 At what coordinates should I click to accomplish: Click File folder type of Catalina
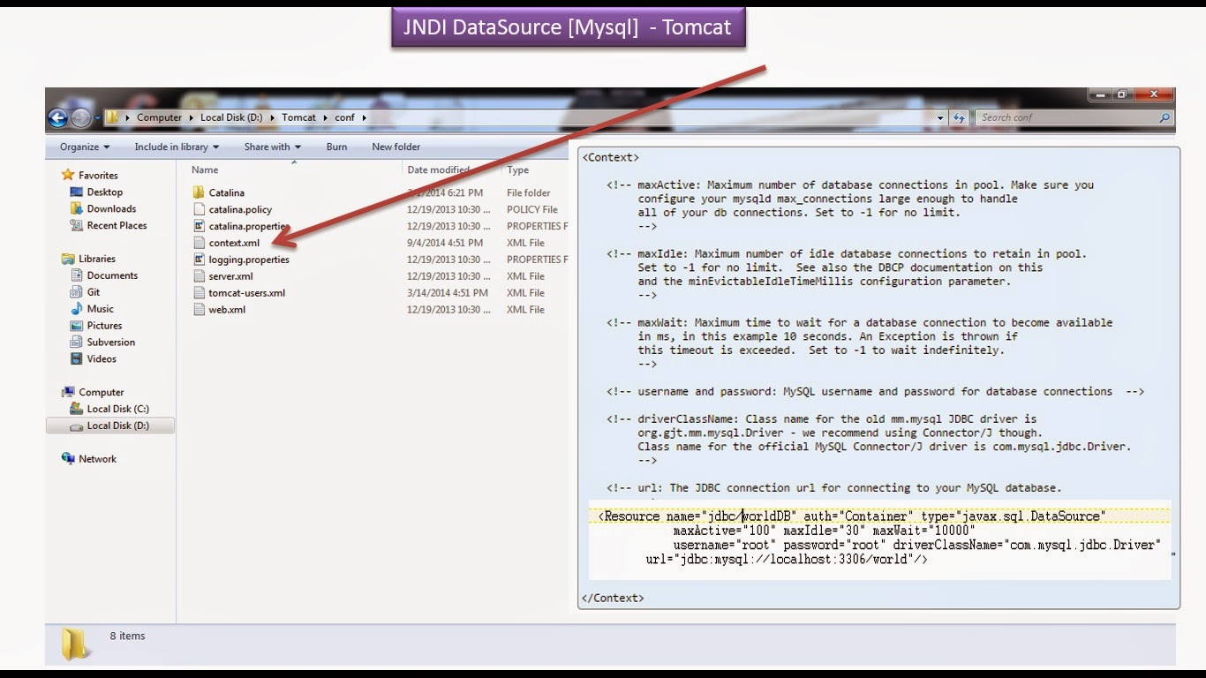coord(529,192)
